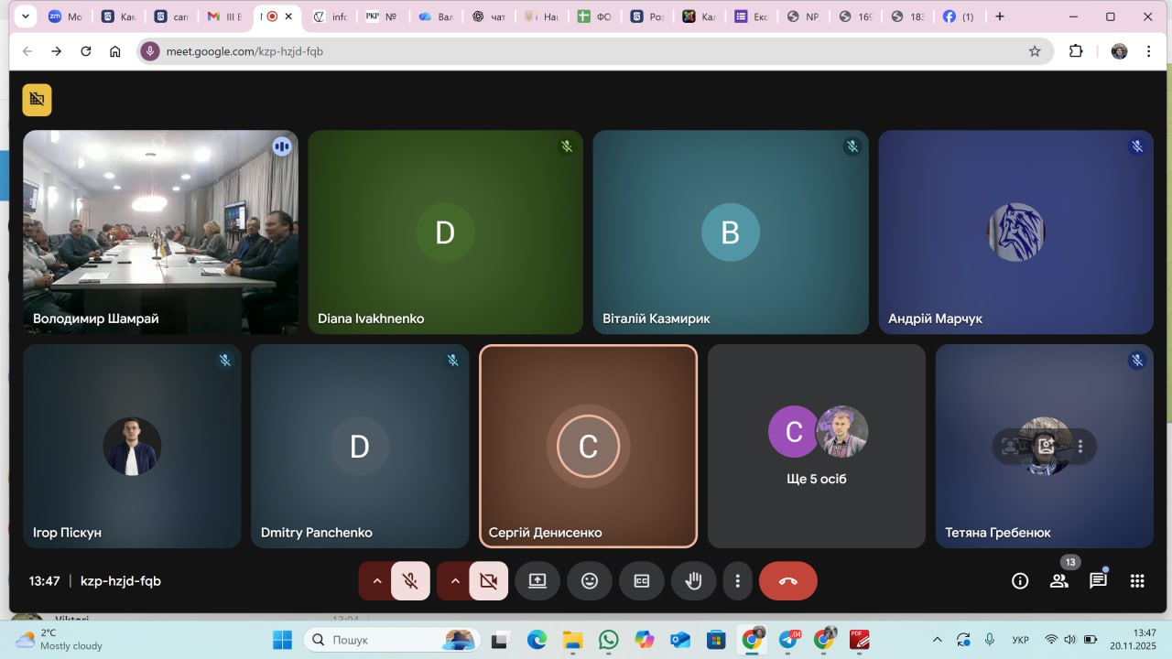Viewport: 1172px width, 659px height.
Task: Show the participants people panel
Action: pyautogui.click(x=1059, y=581)
